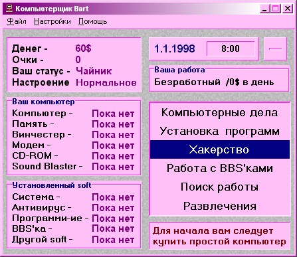Click the Ваш статус label
The image size is (297, 257).
coord(41,71)
